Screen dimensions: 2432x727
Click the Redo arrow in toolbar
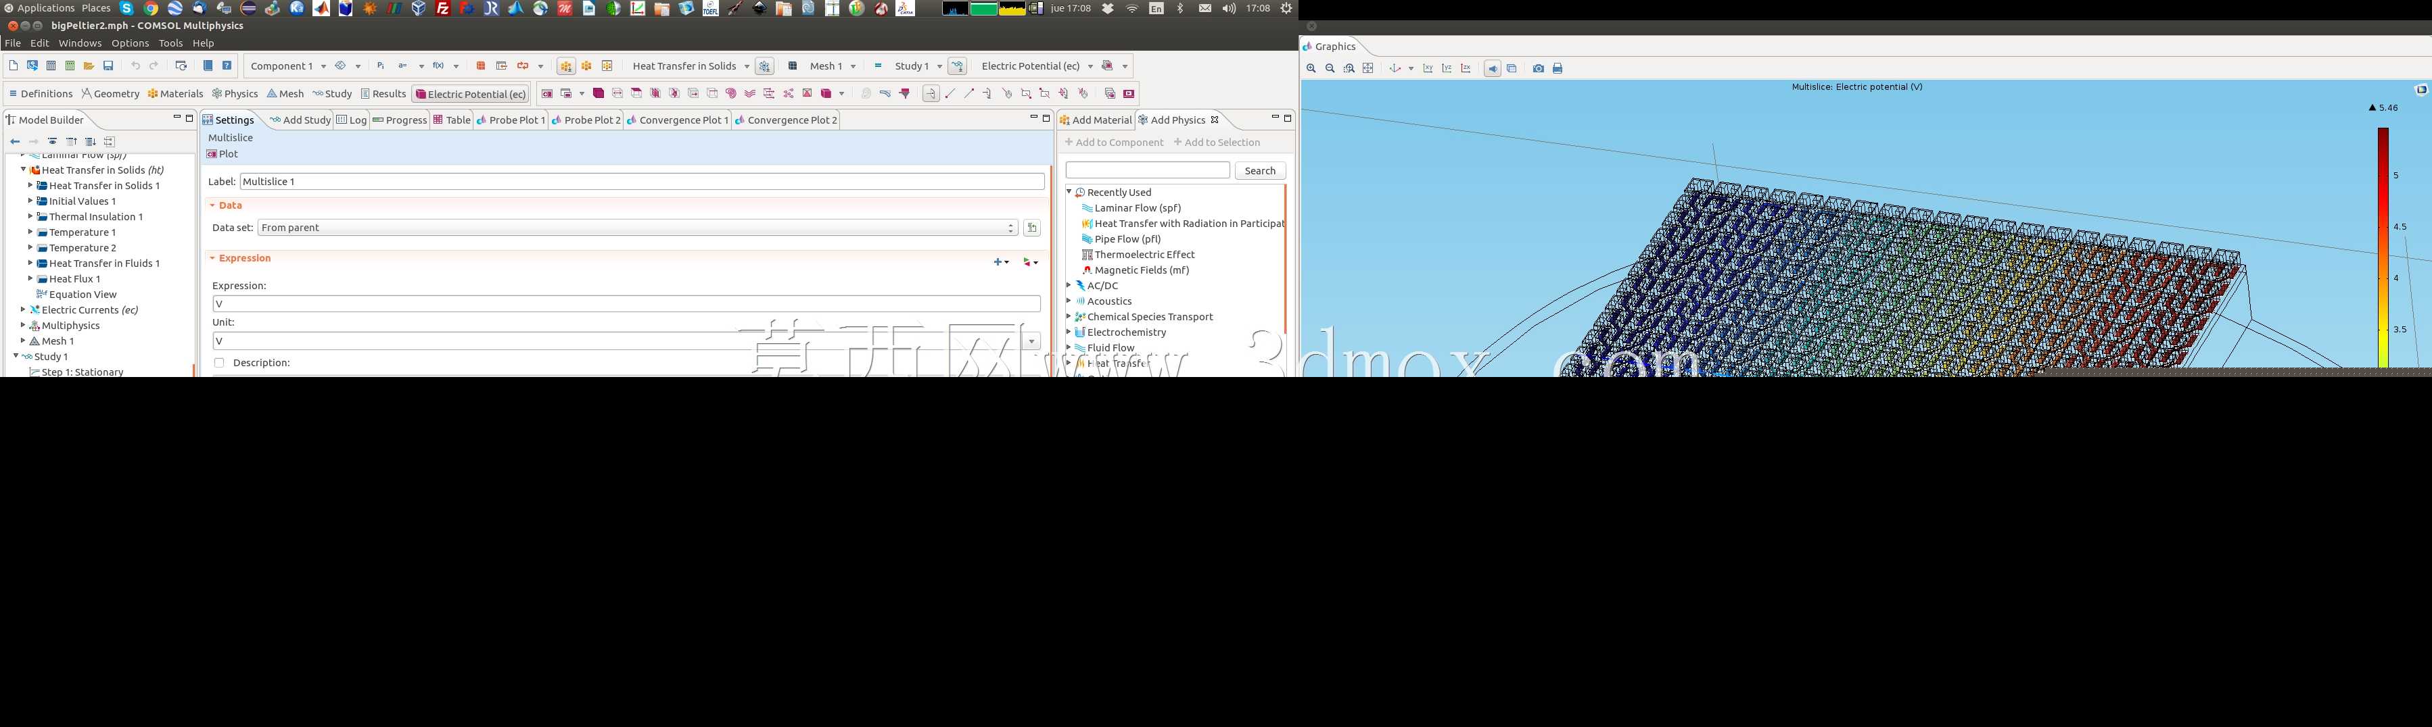tap(154, 66)
